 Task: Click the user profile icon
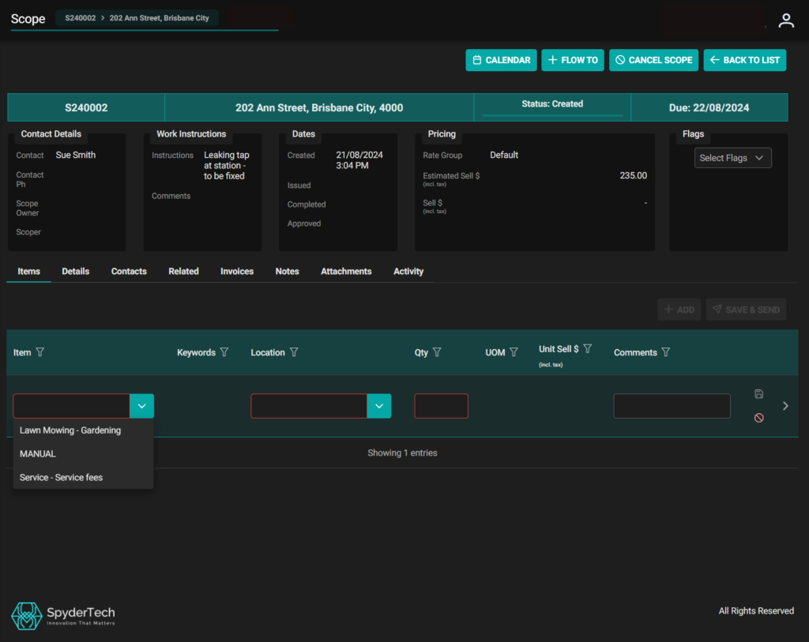pyautogui.click(x=785, y=21)
